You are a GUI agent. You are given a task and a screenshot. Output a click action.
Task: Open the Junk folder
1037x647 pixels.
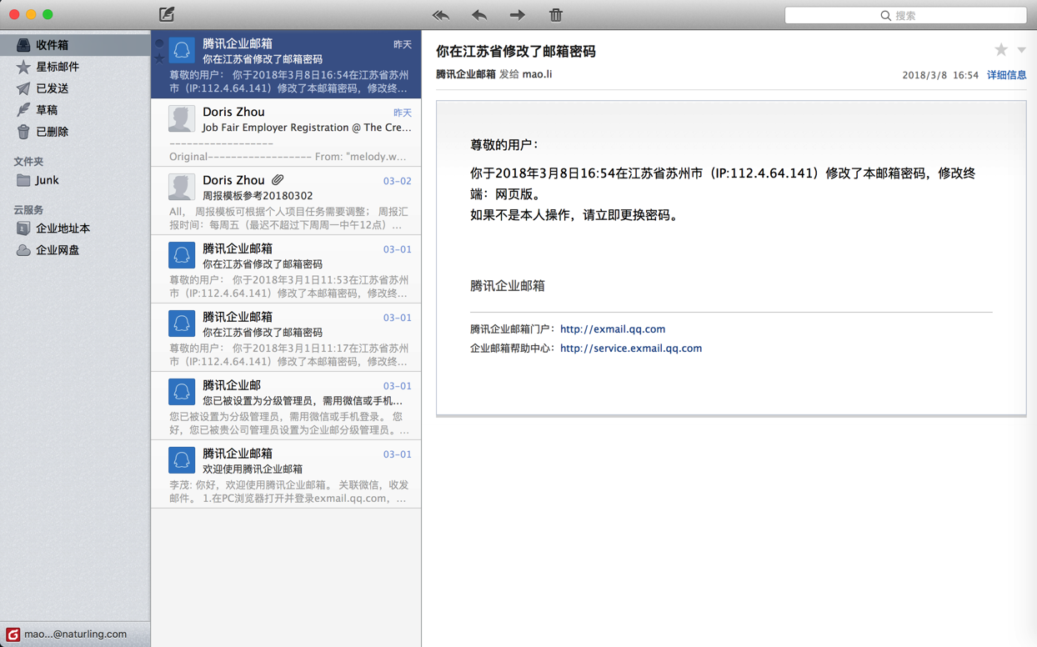click(x=75, y=180)
